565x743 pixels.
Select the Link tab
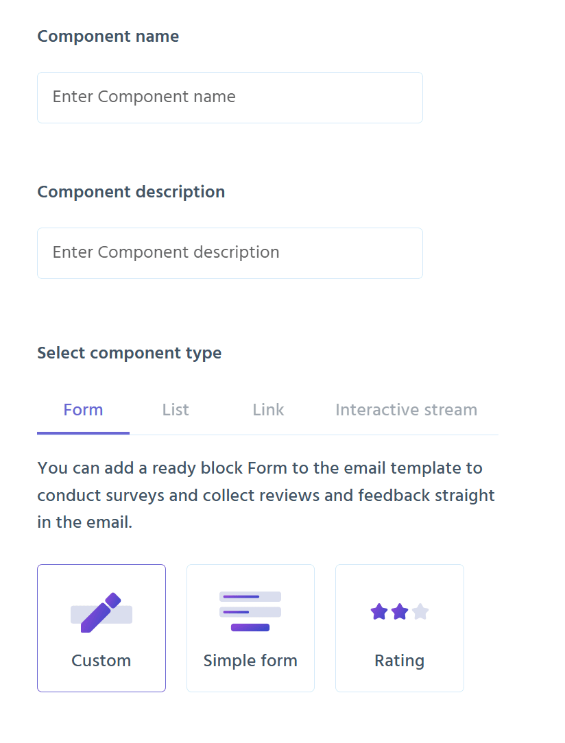coord(268,410)
